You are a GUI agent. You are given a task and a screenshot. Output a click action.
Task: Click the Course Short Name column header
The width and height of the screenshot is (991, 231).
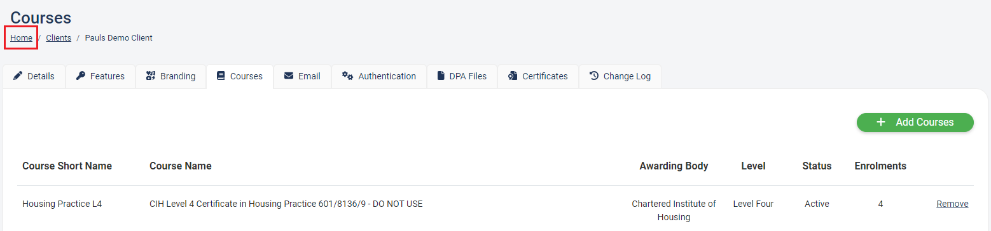[67, 166]
